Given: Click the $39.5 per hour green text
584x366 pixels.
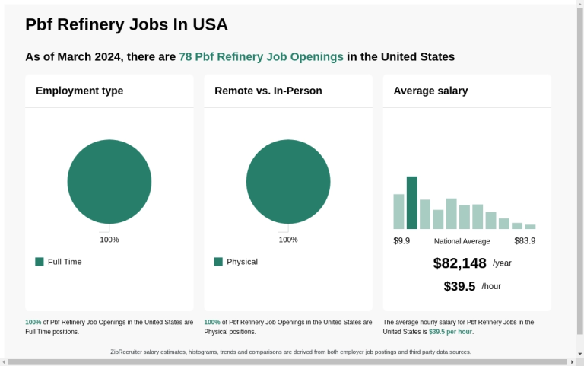Looking at the screenshot, I should (x=450, y=332).
